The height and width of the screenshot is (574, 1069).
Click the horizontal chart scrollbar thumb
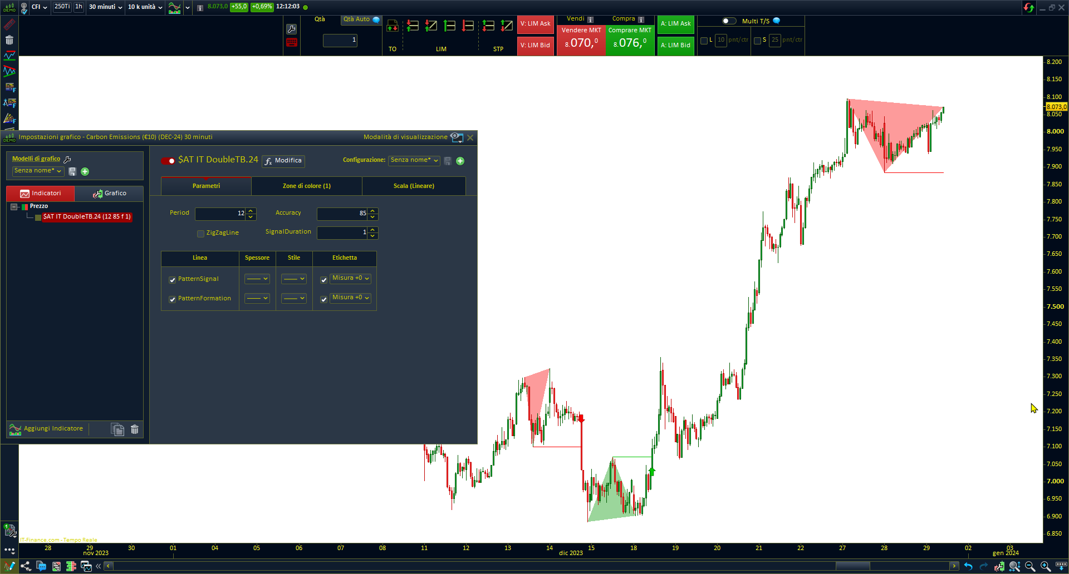(x=852, y=566)
